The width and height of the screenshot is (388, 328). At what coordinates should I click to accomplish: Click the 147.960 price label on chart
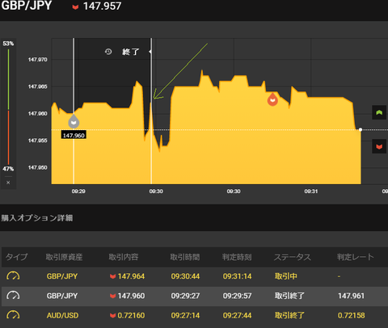pyautogui.click(x=74, y=135)
